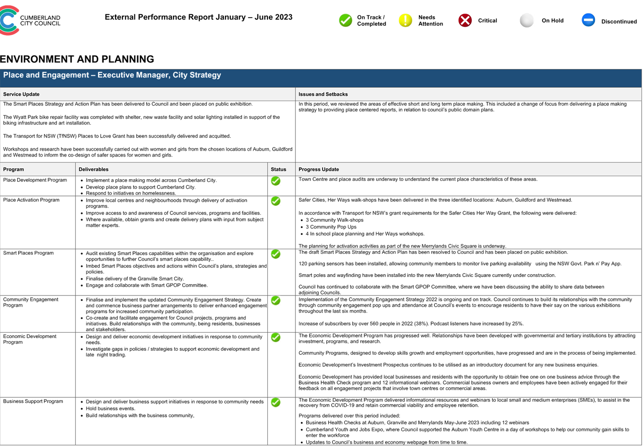Click 'Build relationships with the business community,' bullet

[140, 415]
